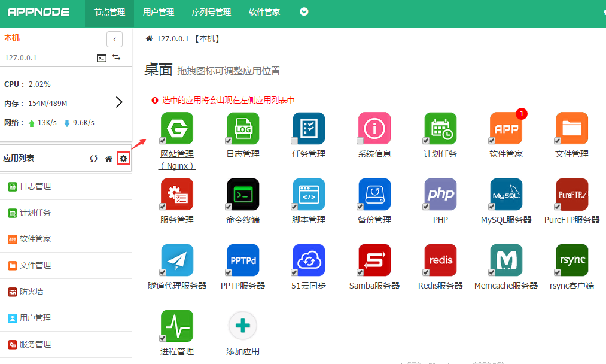The width and height of the screenshot is (606, 364).
Task: Open the Memcache服务器 icon
Action: tap(506, 260)
